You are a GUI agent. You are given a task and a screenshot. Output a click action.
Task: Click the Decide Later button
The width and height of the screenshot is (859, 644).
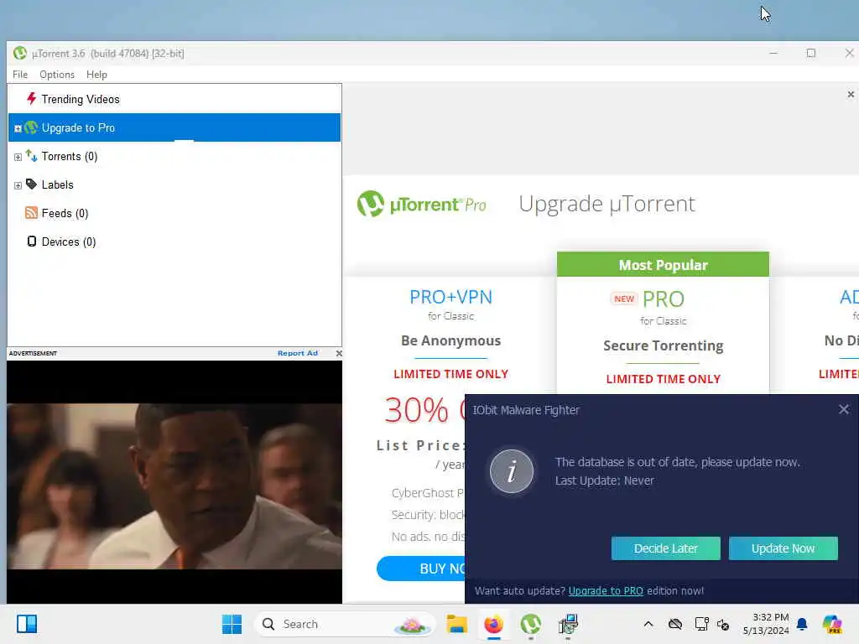665,548
